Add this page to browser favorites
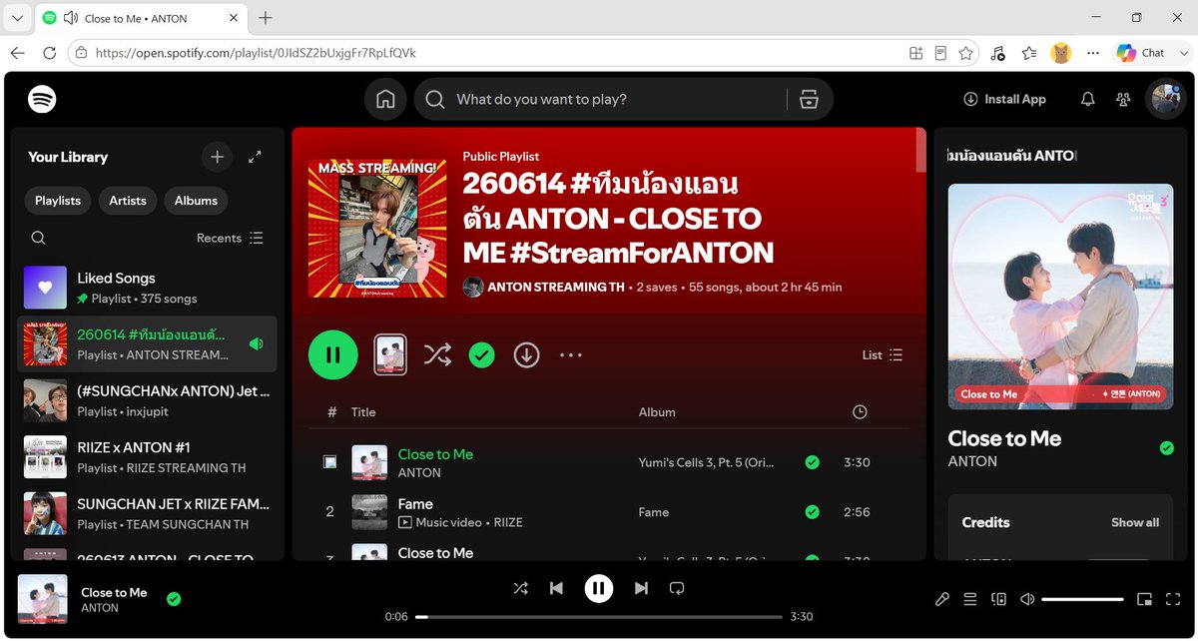Image resolution: width=1198 pixels, height=641 pixels. pos(965,53)
